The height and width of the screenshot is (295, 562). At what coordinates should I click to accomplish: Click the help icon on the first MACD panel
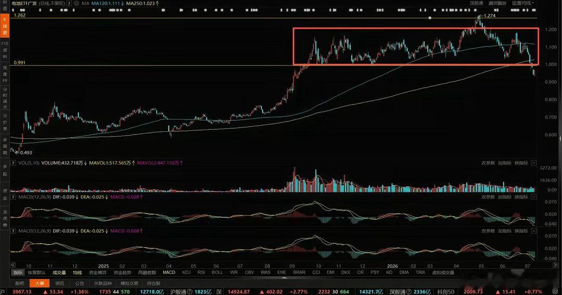coord(13,197)
